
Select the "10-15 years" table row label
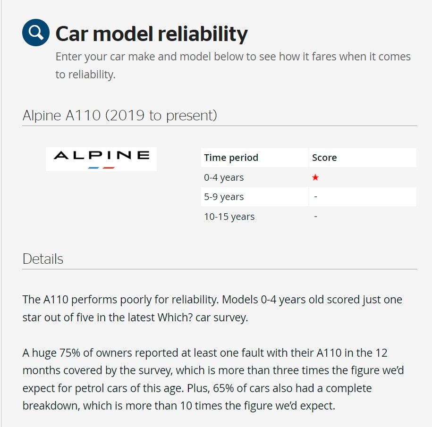[229, 217]
